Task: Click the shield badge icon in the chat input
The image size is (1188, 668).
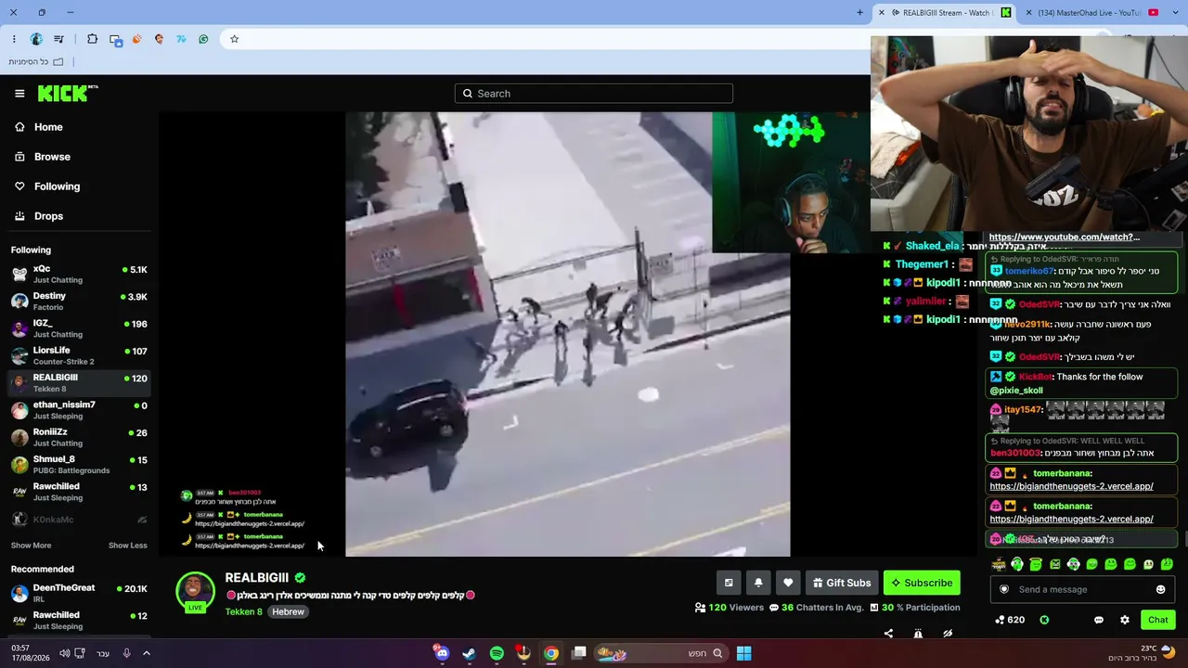Action: [1003, 589]
